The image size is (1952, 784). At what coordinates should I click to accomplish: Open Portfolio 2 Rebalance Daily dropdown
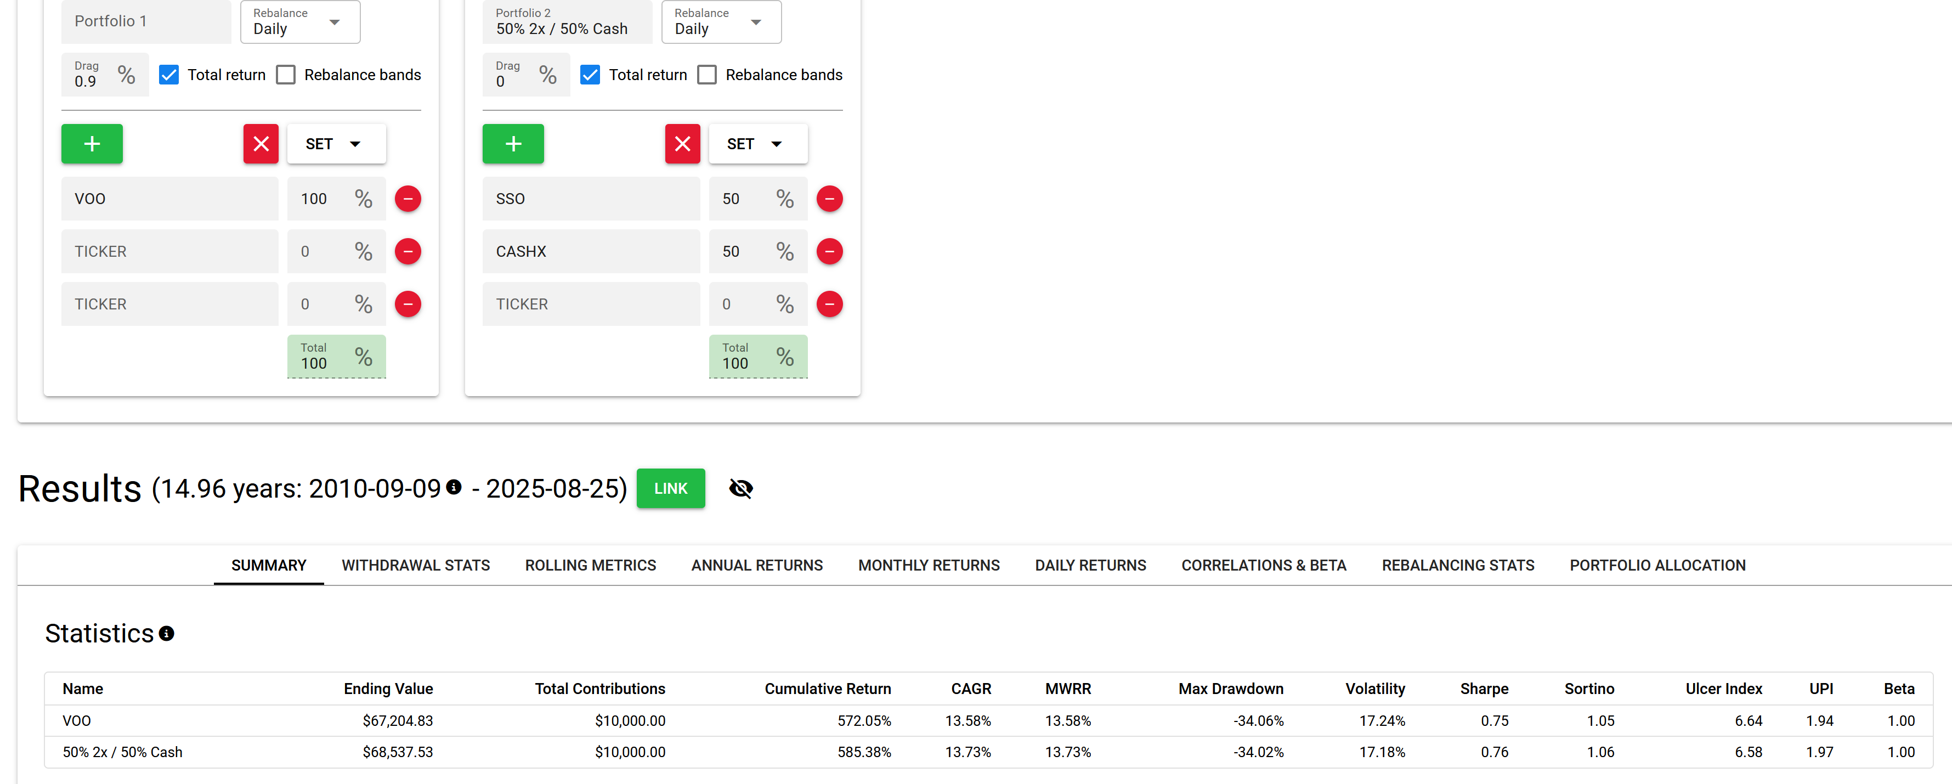[721, 22]
